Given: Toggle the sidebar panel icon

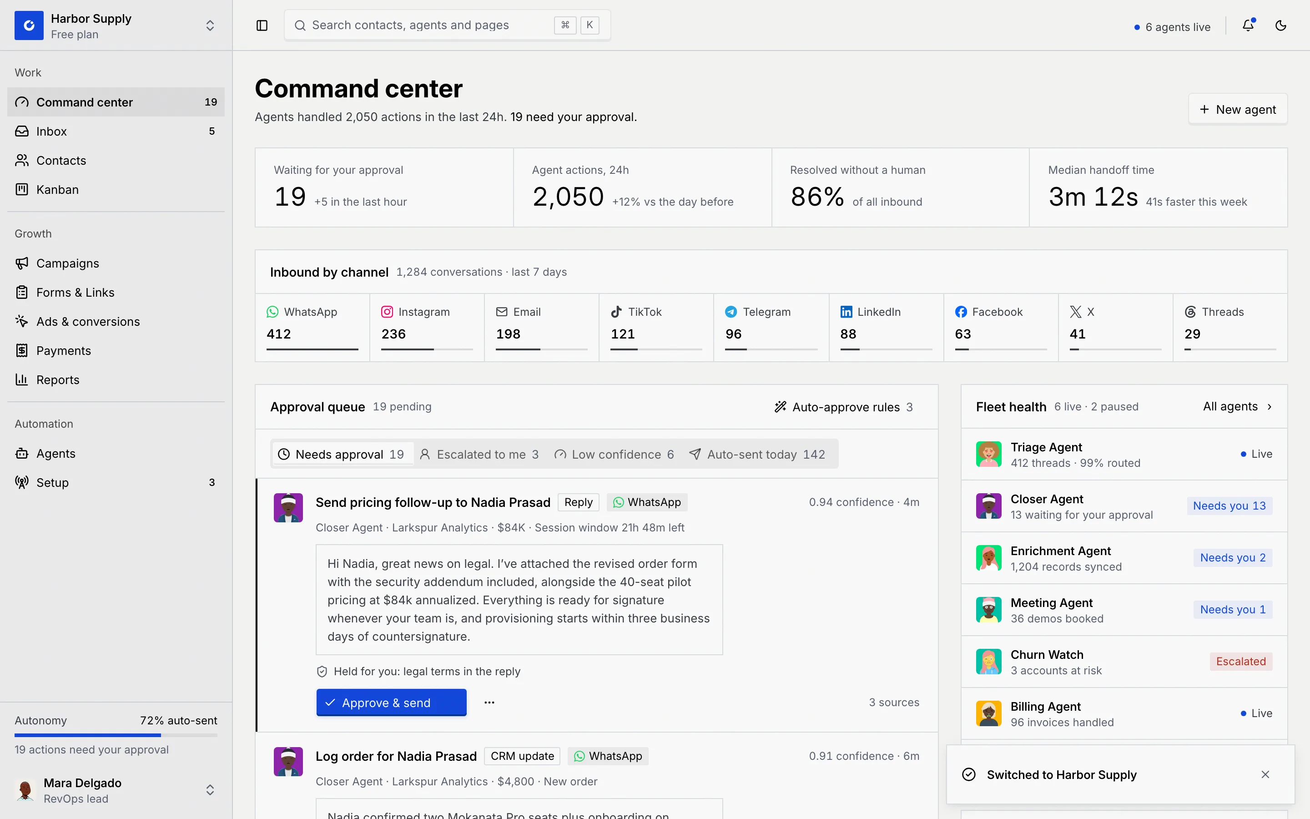Looking at the screenshot, I should 262,25.
